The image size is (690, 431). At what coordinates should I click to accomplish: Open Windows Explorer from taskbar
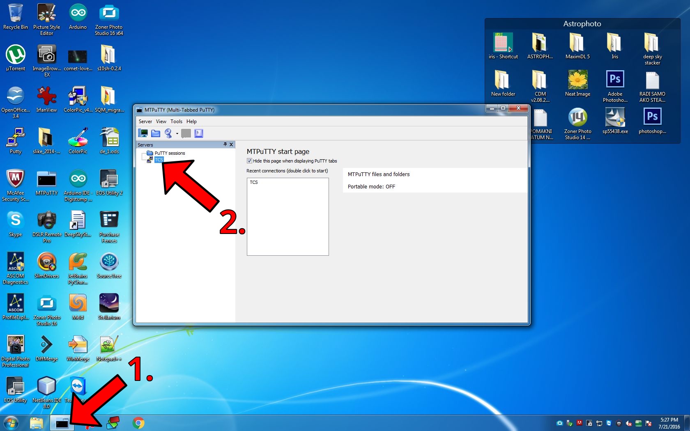(x=37, y=423)
